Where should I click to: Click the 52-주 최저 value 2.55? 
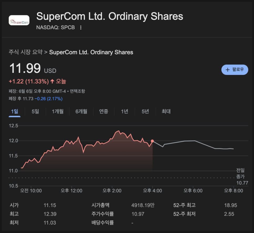(229, 214)
